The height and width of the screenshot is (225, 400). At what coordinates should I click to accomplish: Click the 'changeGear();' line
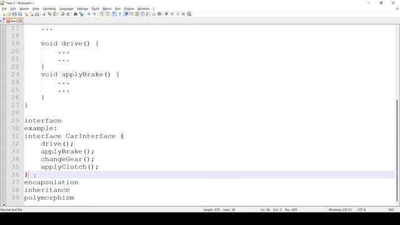click(67, 159)
